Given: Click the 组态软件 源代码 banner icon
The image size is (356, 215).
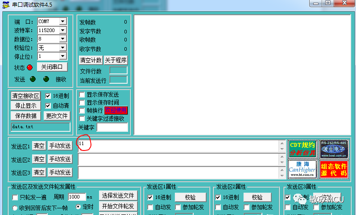Looking at the screenshot, I should 334,169.
